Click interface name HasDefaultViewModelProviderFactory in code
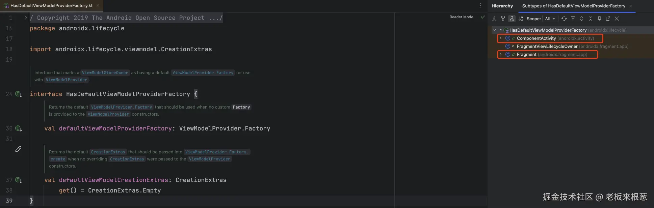 point(128,94)
